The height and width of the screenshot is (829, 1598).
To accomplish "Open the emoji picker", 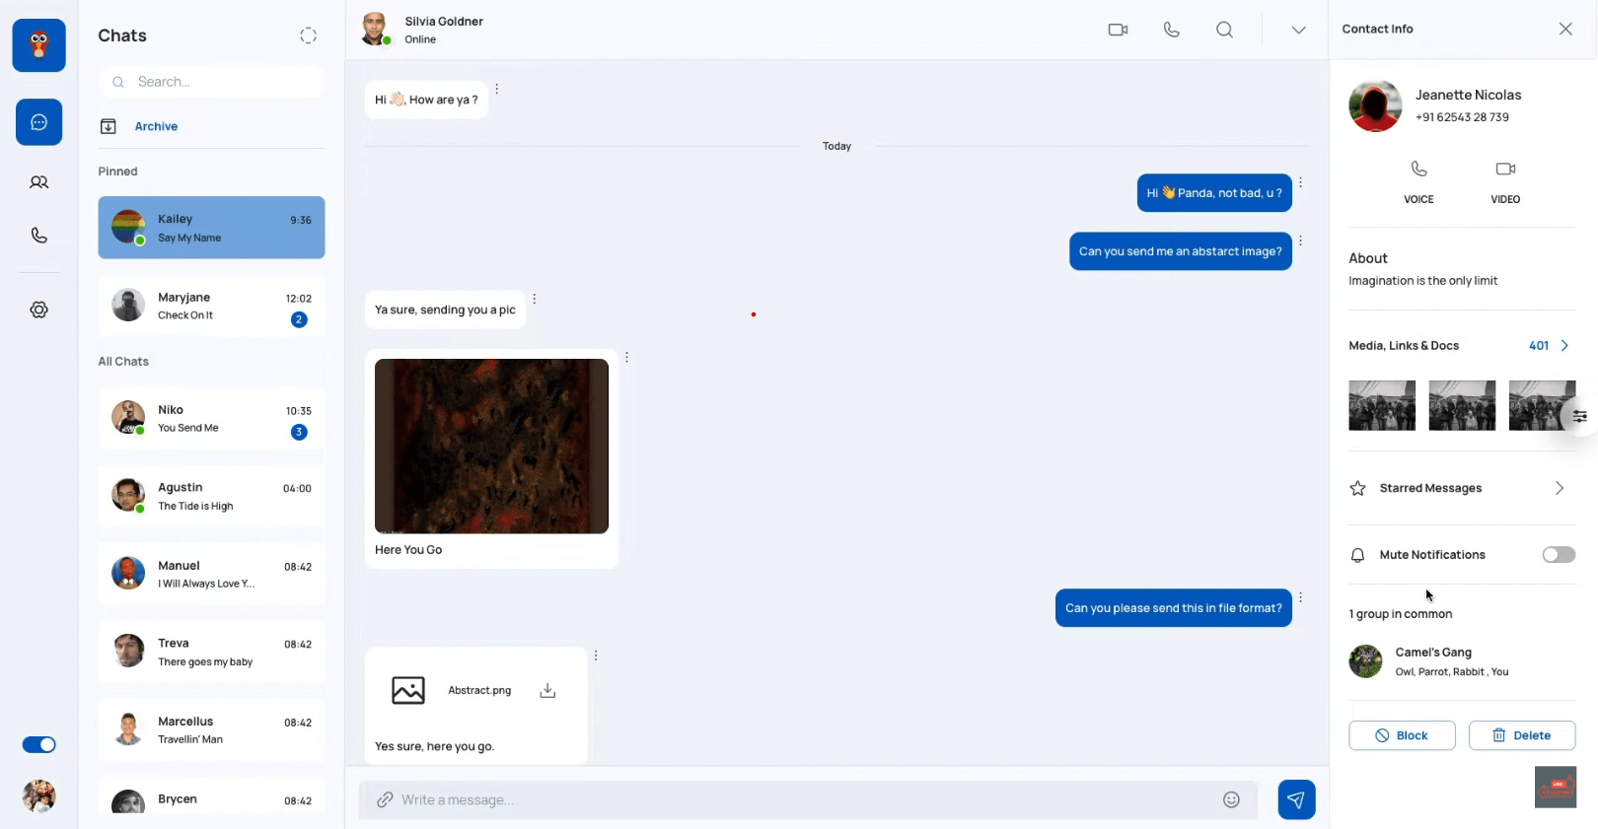I will 1231,799.
